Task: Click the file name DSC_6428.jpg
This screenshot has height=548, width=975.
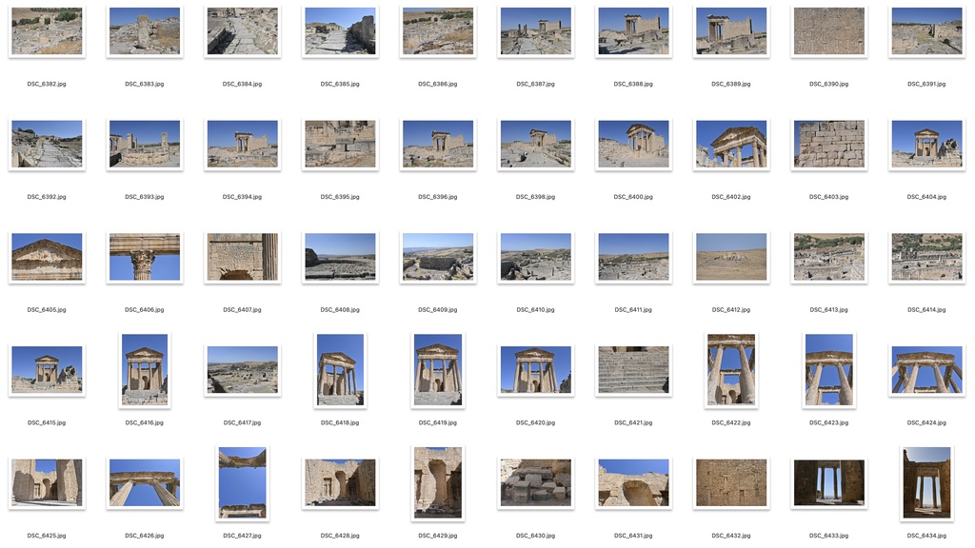Action: point(340,536)
